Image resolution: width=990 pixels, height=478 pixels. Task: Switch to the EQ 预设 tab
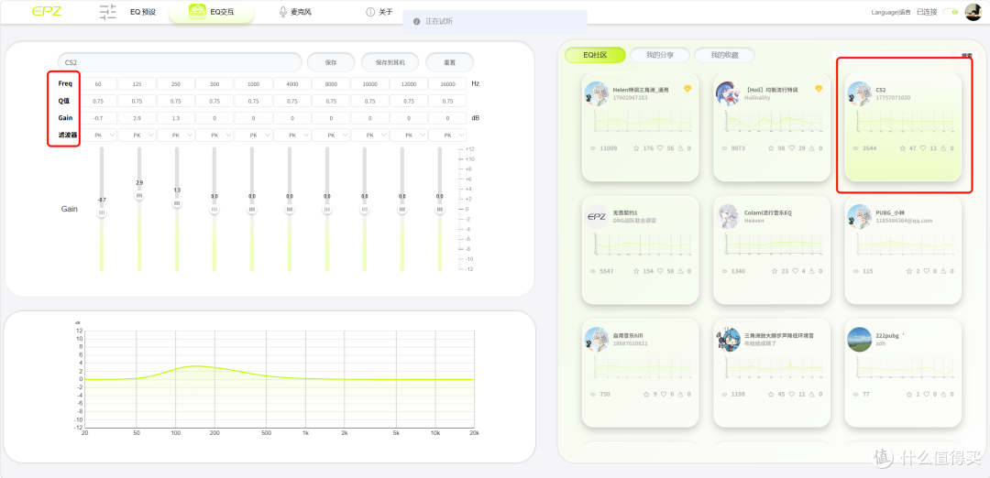point(143,12)
